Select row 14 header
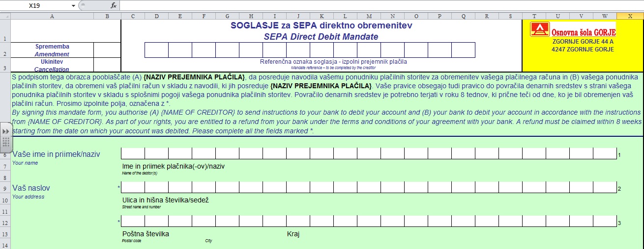 click(x=5, y=245)
